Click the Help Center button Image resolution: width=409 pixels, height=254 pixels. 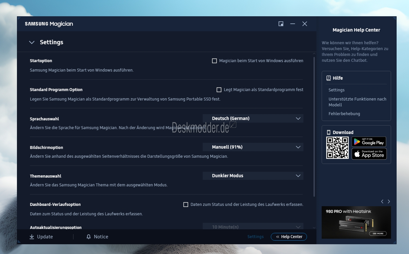(x=289, y=237)
